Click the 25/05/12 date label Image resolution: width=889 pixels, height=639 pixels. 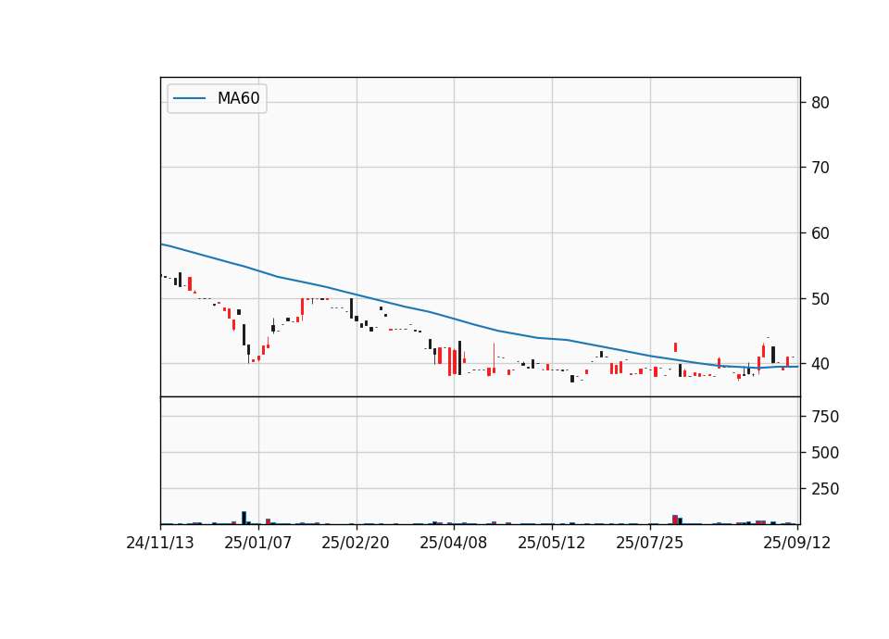click(552, 543)
